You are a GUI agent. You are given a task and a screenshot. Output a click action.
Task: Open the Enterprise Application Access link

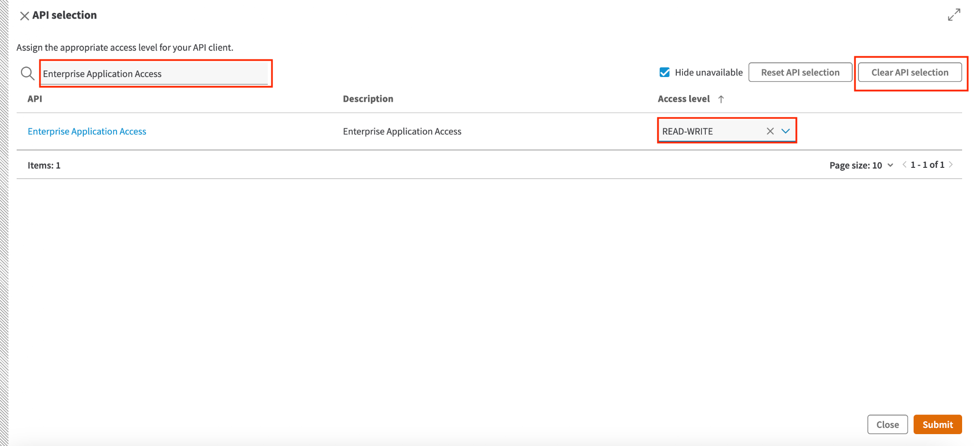pos(87,131)
